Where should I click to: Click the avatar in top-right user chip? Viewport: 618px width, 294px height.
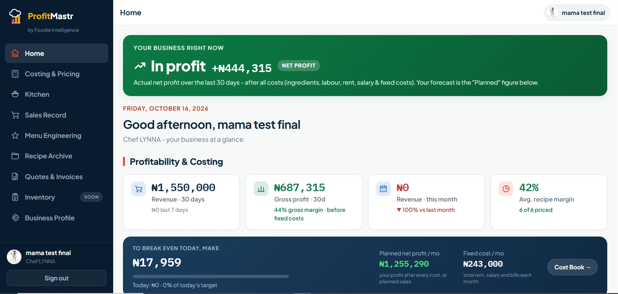pyautogui.click(x=552, y=13)
